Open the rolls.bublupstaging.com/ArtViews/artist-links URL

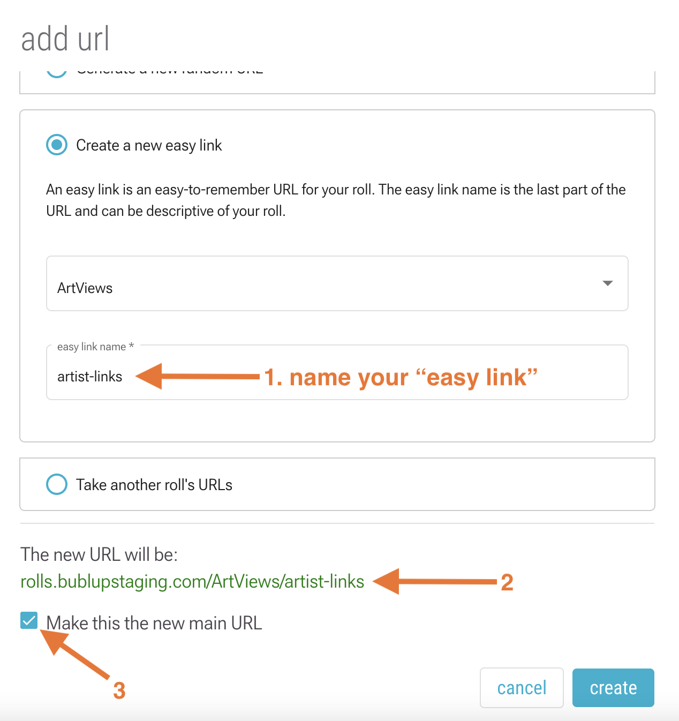(x=192, y=581)
